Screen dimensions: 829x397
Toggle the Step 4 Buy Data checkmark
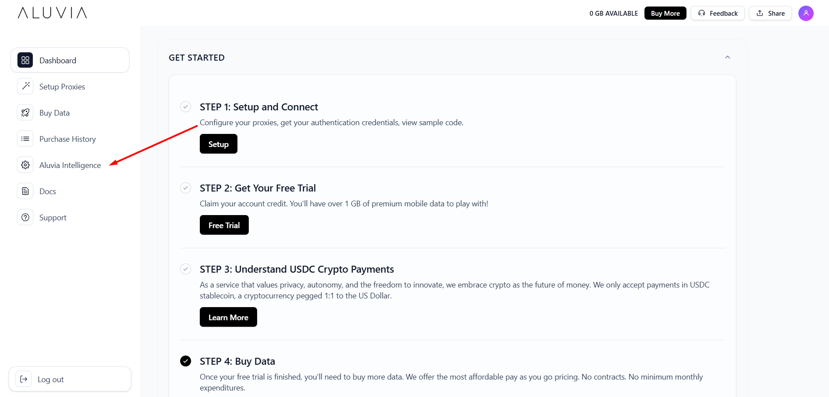pos(186,361)
